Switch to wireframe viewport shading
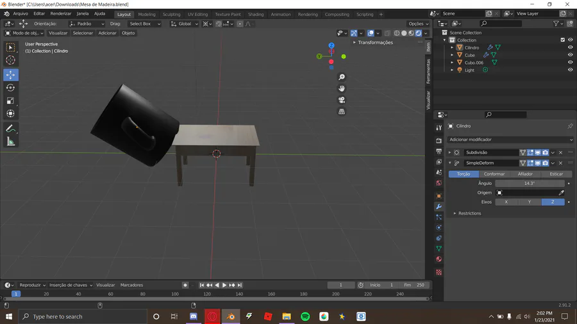Image resolution: width=577 pixels, height=324 pixels. coord(397,33)
